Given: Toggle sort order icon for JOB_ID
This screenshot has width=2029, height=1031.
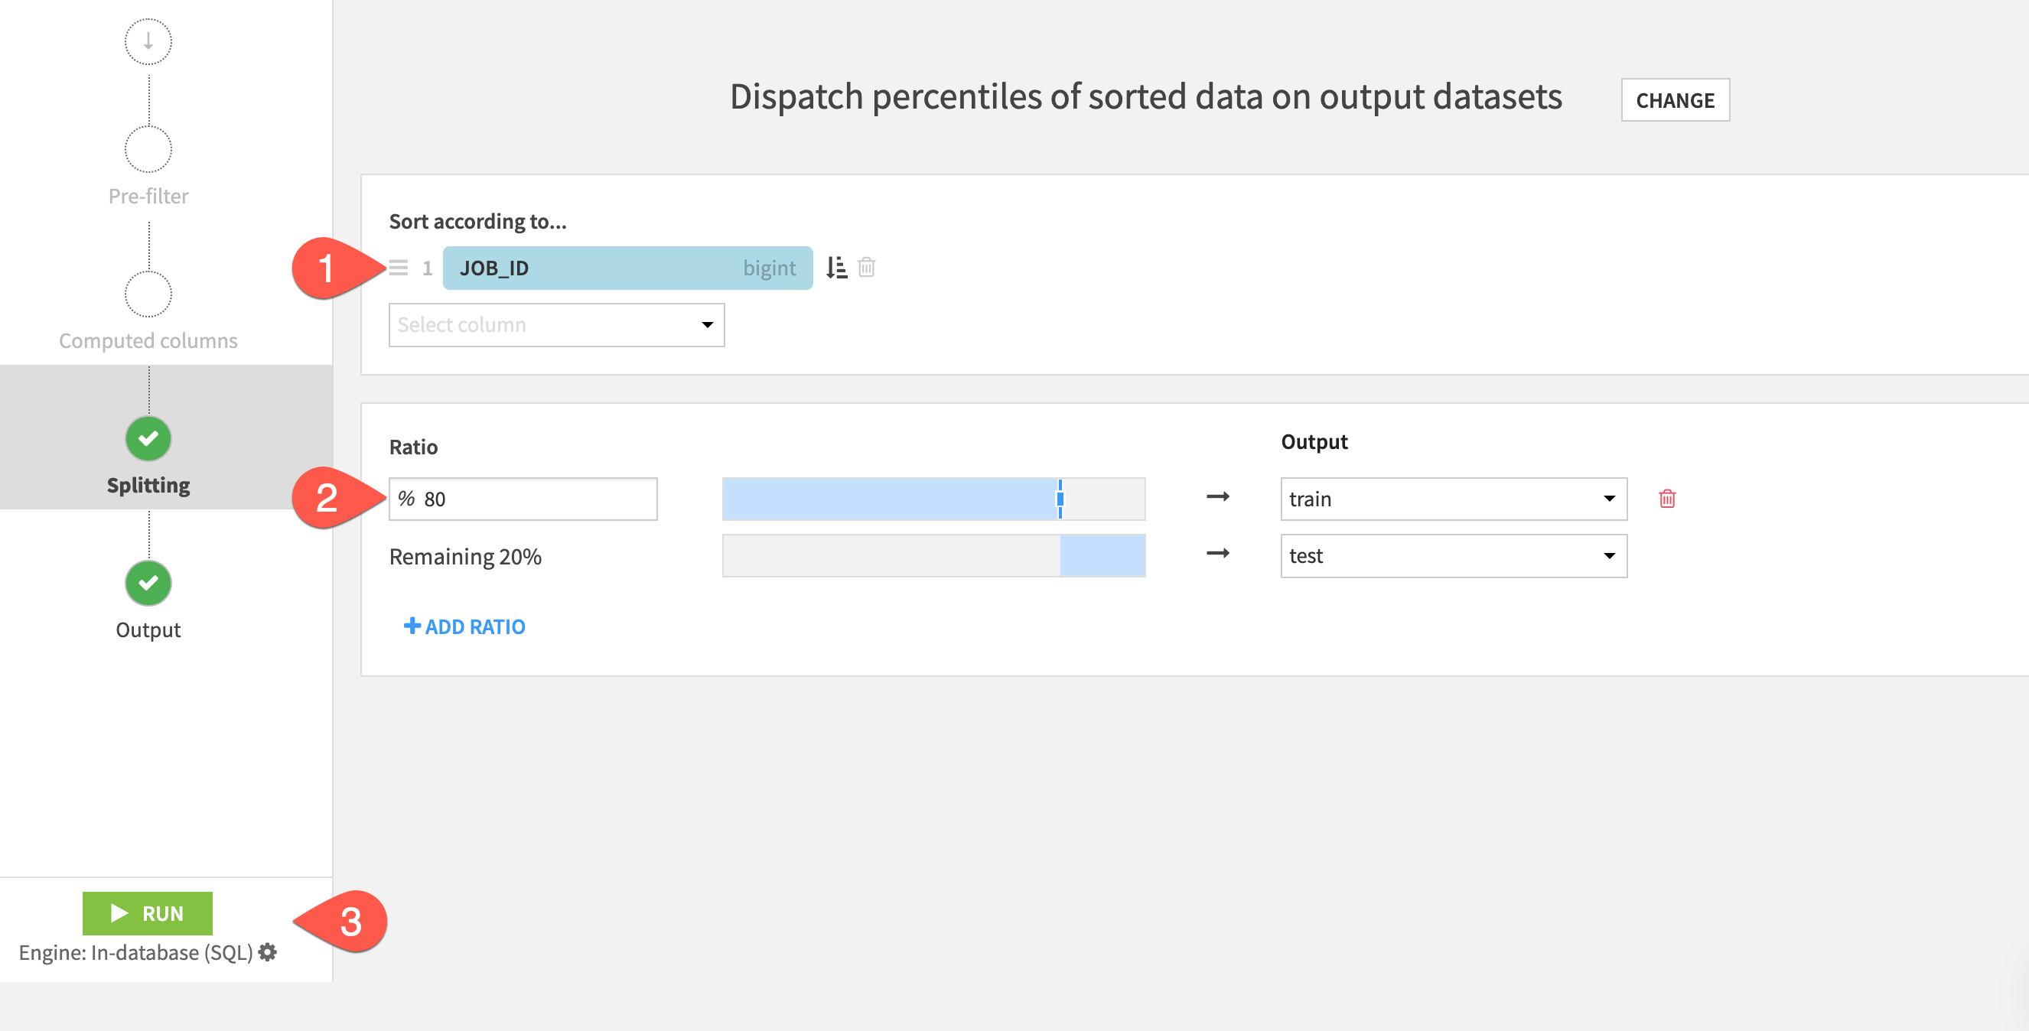Looking at the screenshot, I should [835, 268].
